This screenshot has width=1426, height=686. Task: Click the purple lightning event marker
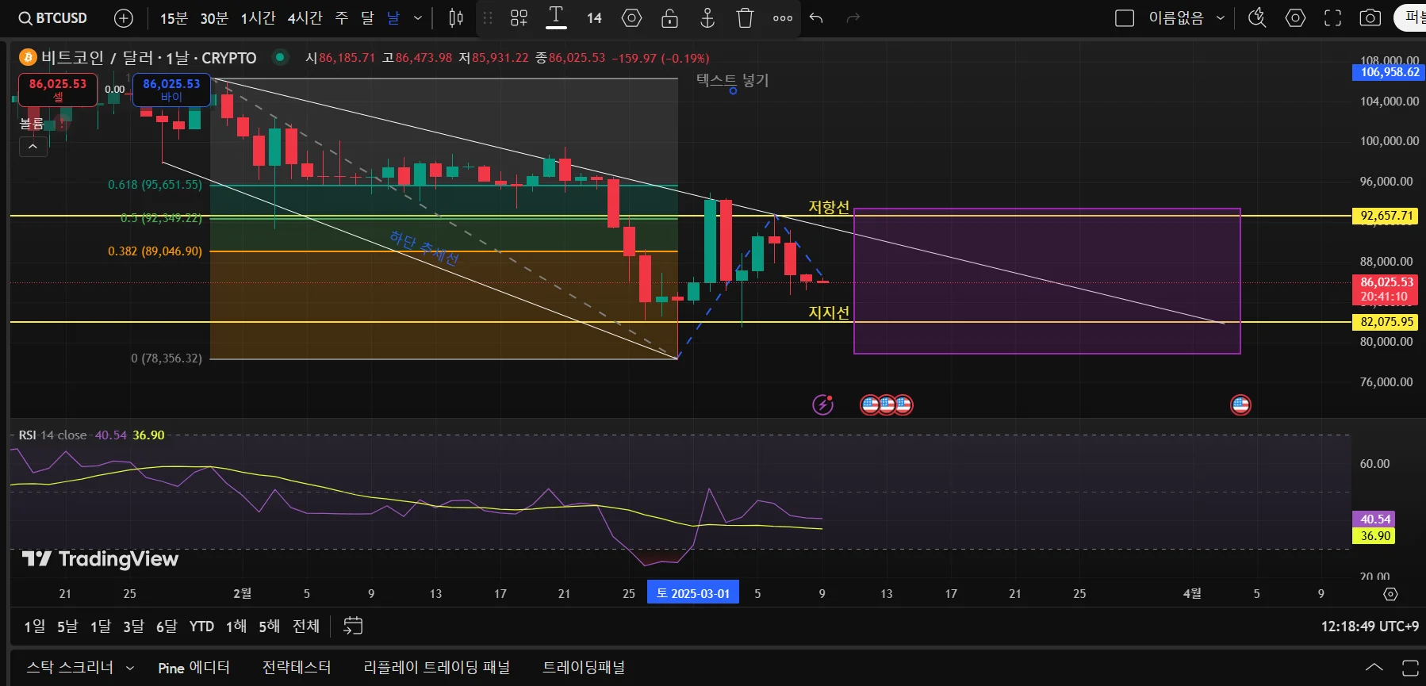(822, 405)
